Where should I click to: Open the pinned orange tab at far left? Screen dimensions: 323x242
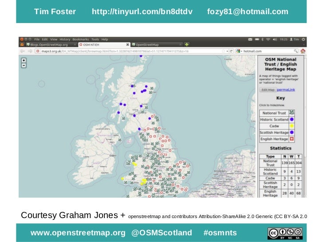coord(22,44)
